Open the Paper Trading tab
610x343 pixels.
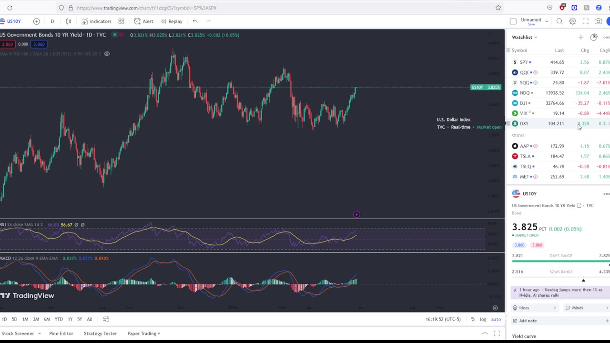point(144,333)
